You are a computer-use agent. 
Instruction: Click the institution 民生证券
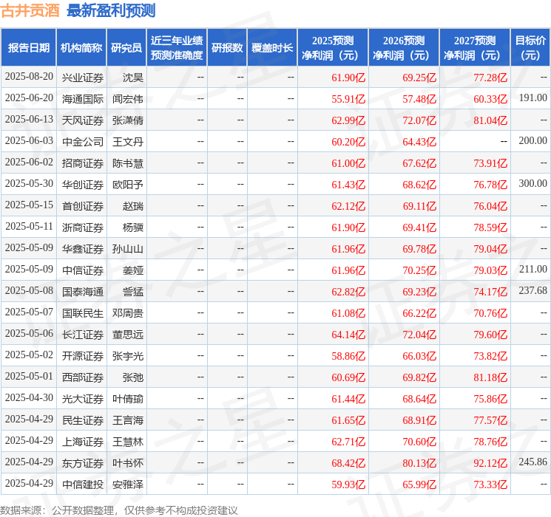click(x=83, y=420)
